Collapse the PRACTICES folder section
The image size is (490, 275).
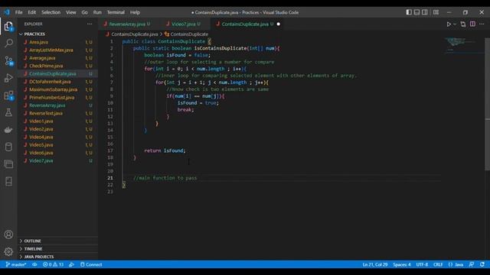(34, 34)
